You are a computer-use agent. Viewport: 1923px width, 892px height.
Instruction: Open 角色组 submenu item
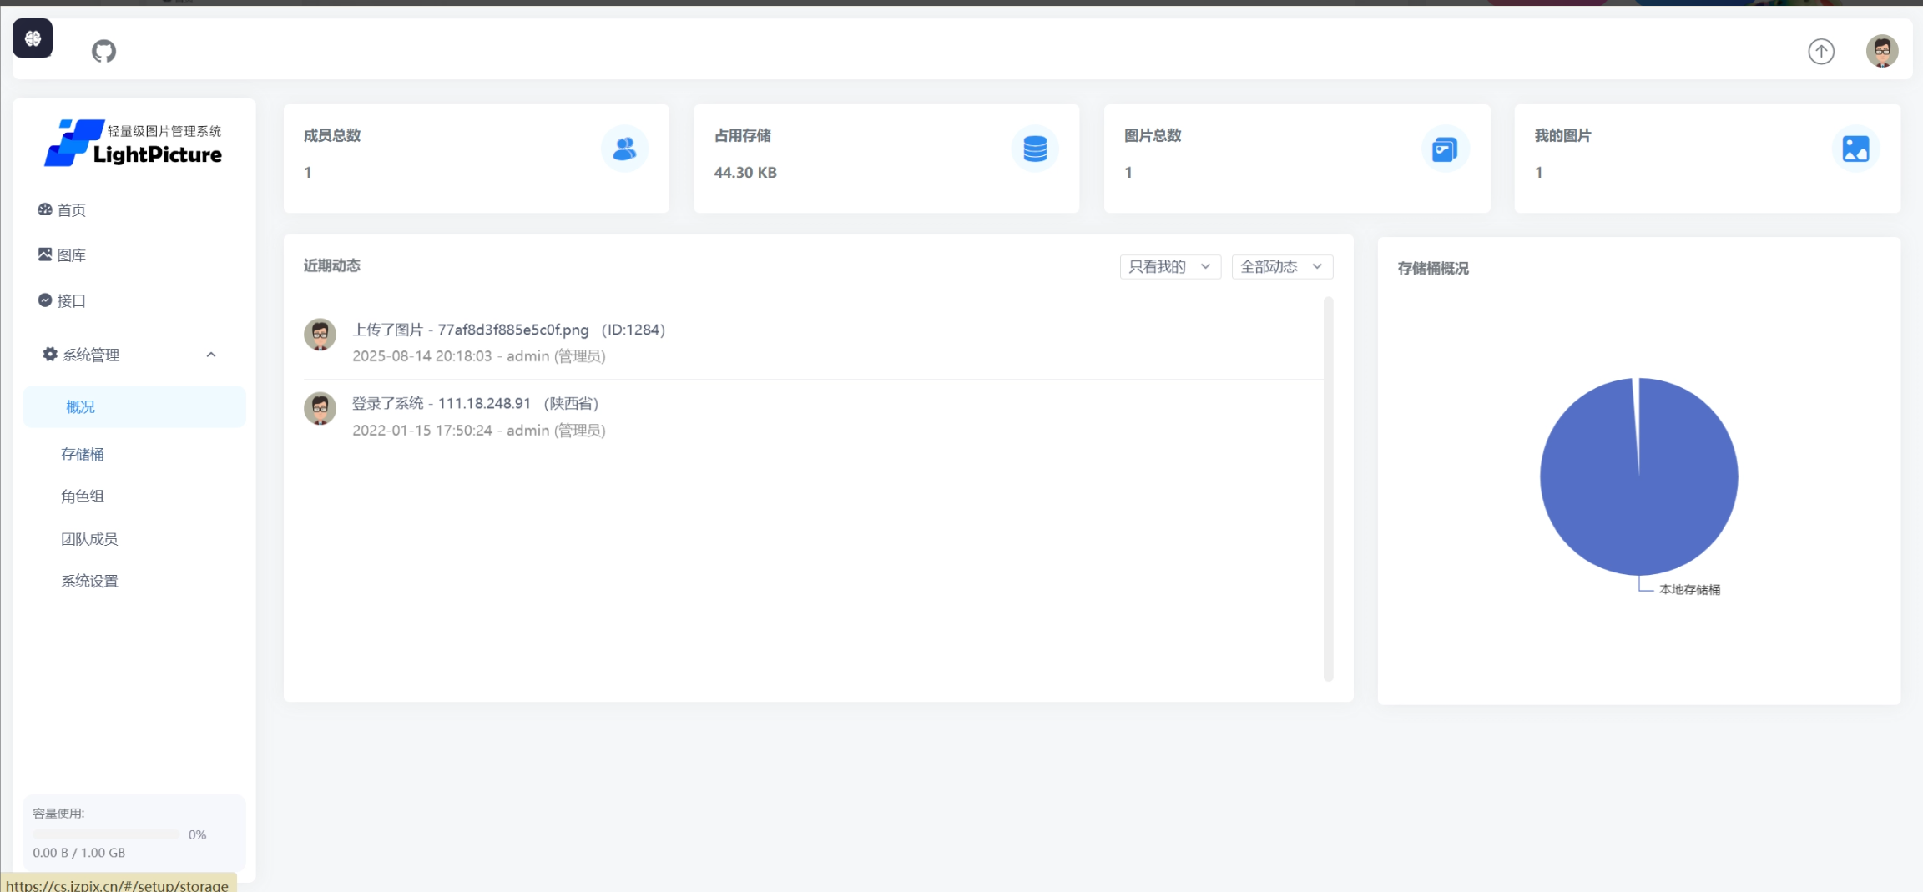click(83, 496)
